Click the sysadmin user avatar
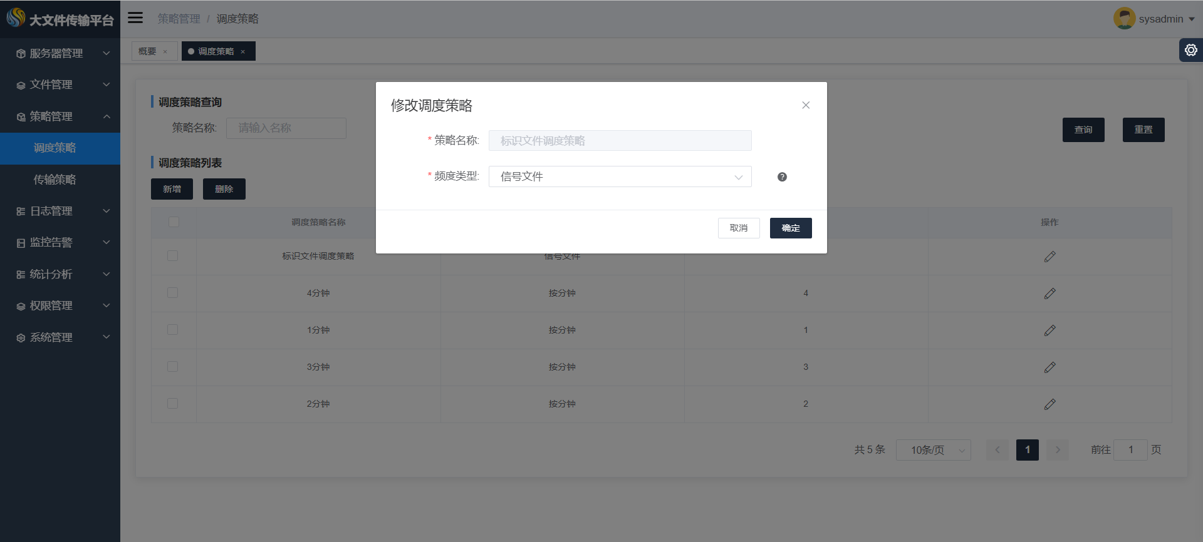The height and width of the screenshot is (542, 1203). coord(1124,19)
